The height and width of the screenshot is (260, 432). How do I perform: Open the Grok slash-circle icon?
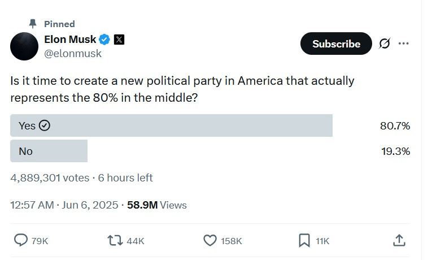[x=385, y=44]
